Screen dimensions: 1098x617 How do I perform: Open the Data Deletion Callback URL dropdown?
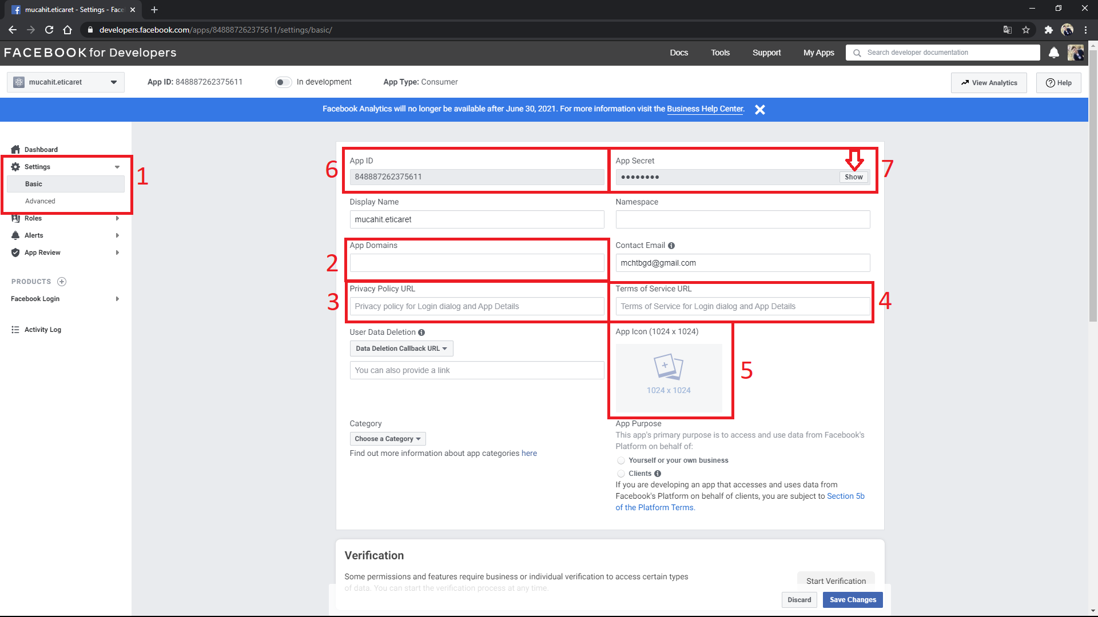point(401,348)
